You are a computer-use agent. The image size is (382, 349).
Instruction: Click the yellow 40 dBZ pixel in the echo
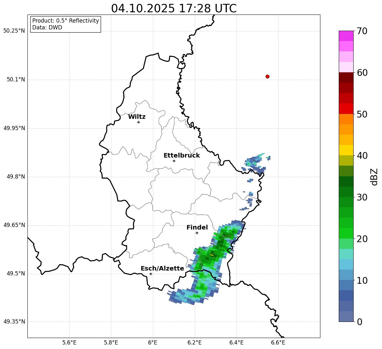(x=211, y=255)
